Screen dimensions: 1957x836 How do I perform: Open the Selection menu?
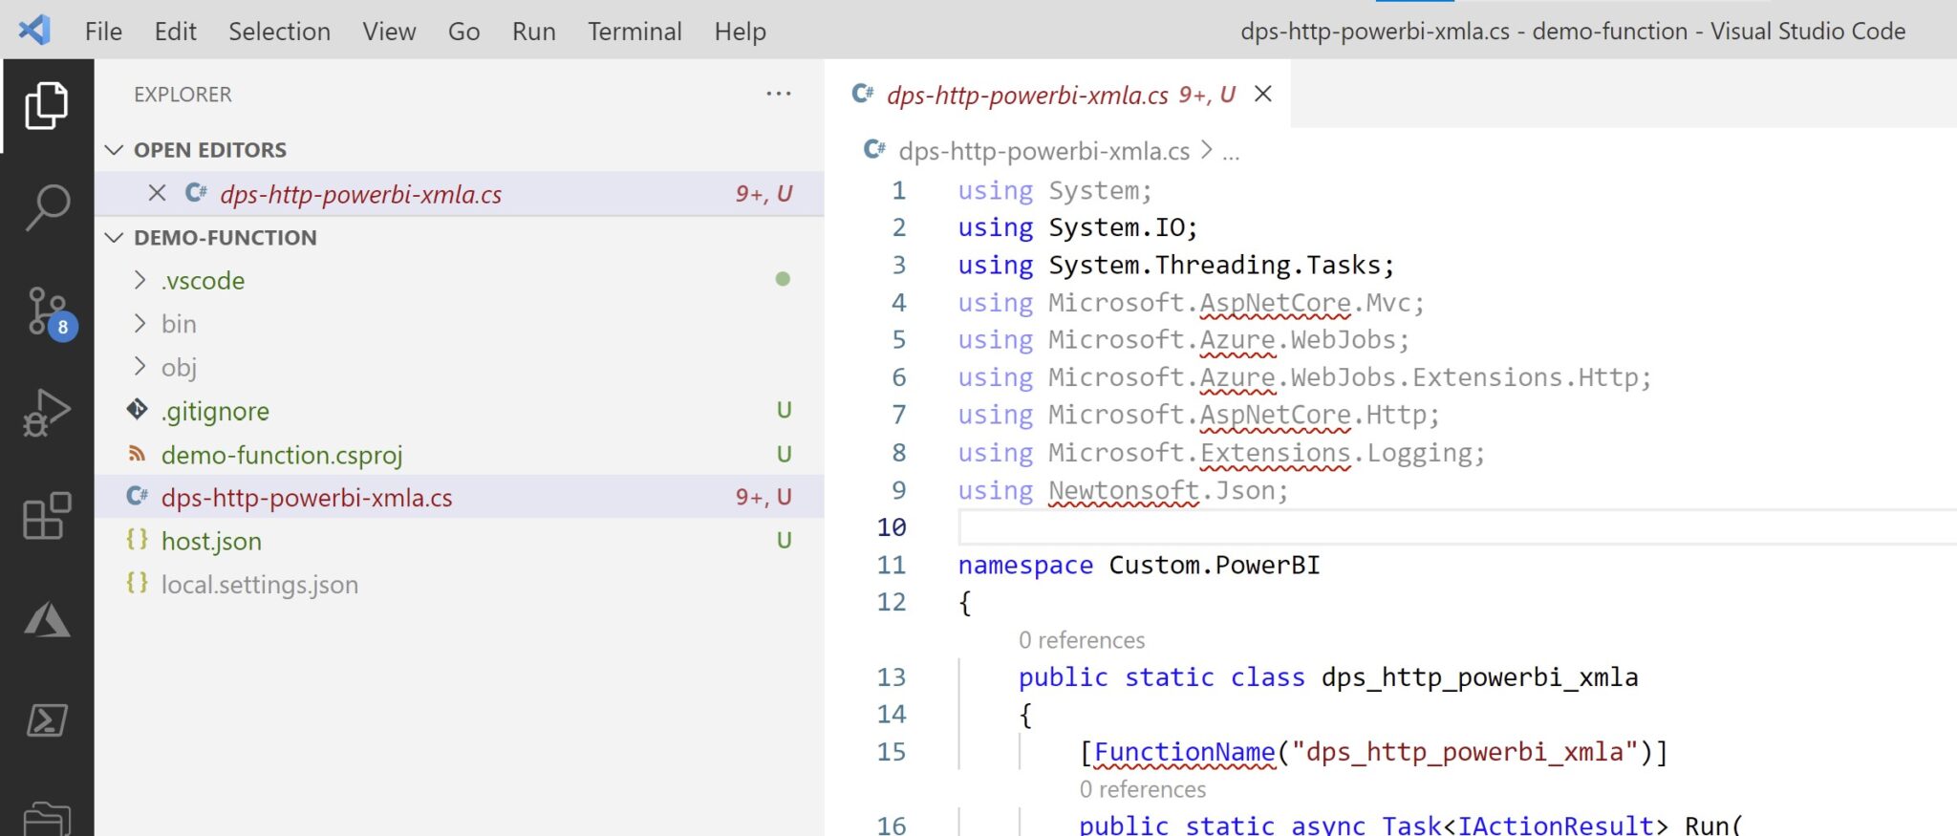pyautogui.click(x=279, y=32)
